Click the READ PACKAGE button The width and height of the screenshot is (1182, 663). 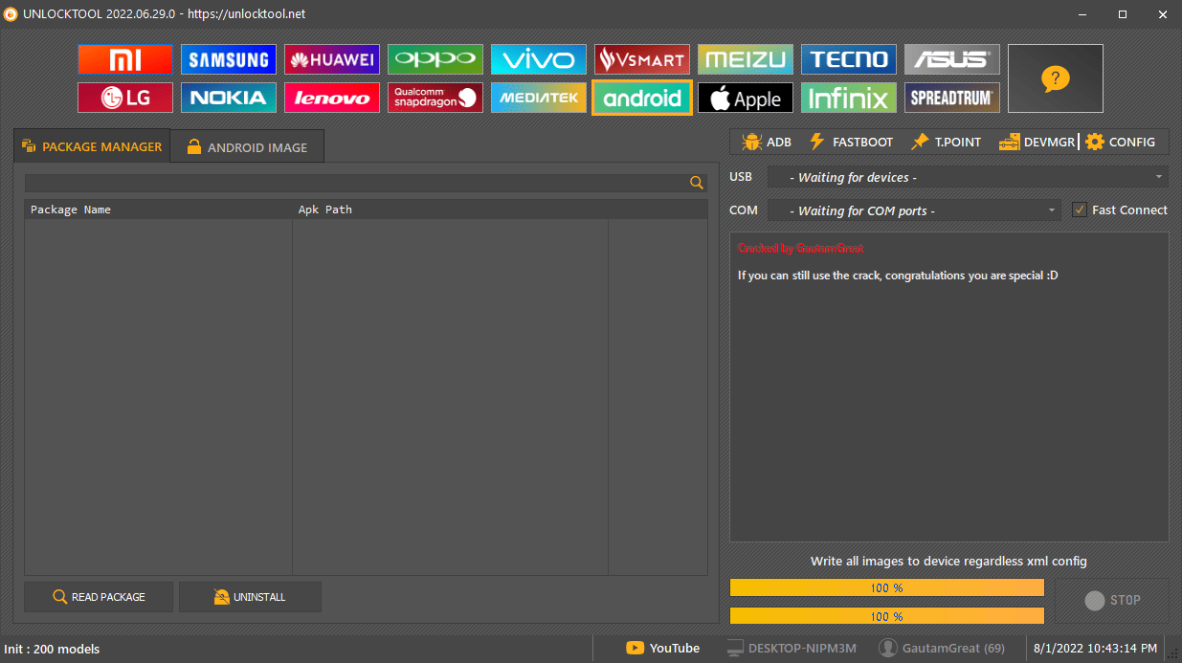click(x=98, y=596)
